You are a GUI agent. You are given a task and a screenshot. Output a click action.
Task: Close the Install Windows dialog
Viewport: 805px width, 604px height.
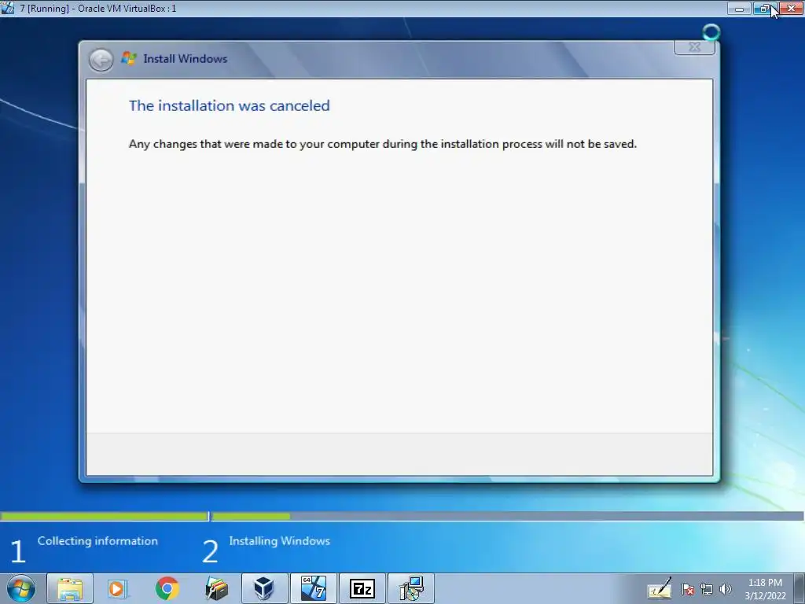695,47
